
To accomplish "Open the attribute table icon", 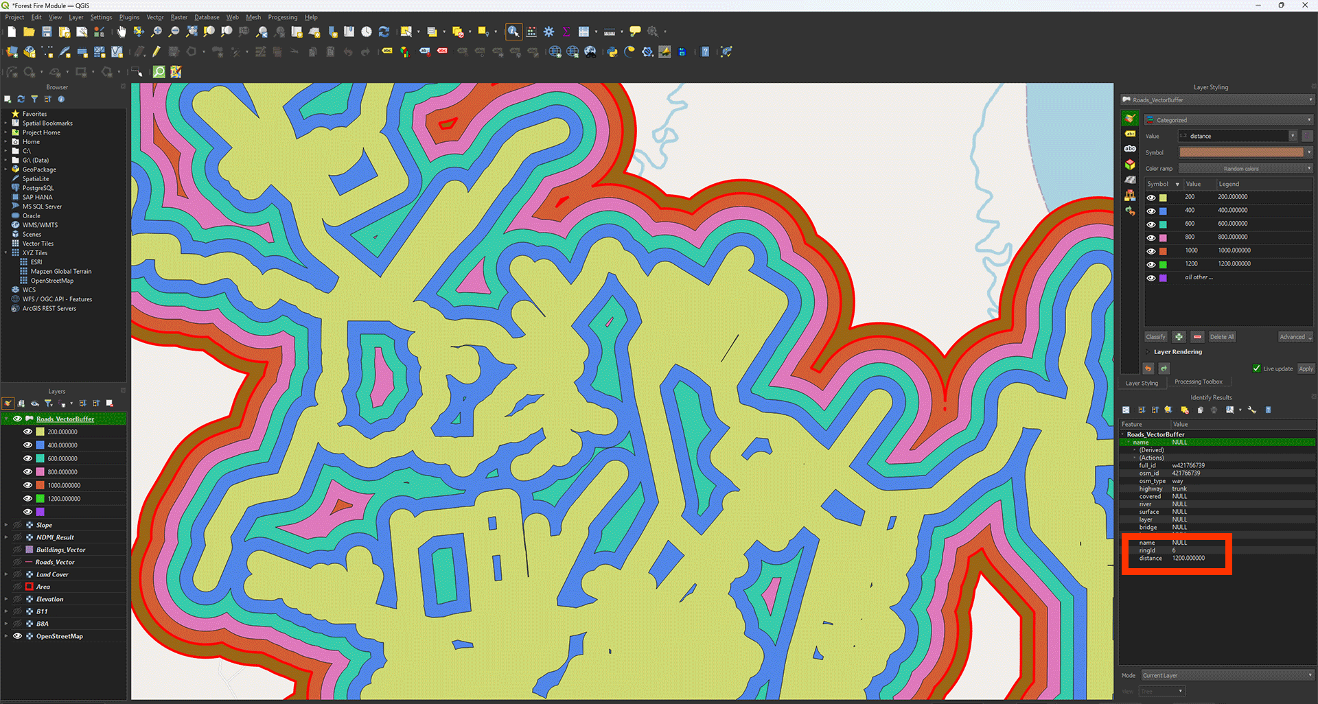I will click(x=583, y=32).
